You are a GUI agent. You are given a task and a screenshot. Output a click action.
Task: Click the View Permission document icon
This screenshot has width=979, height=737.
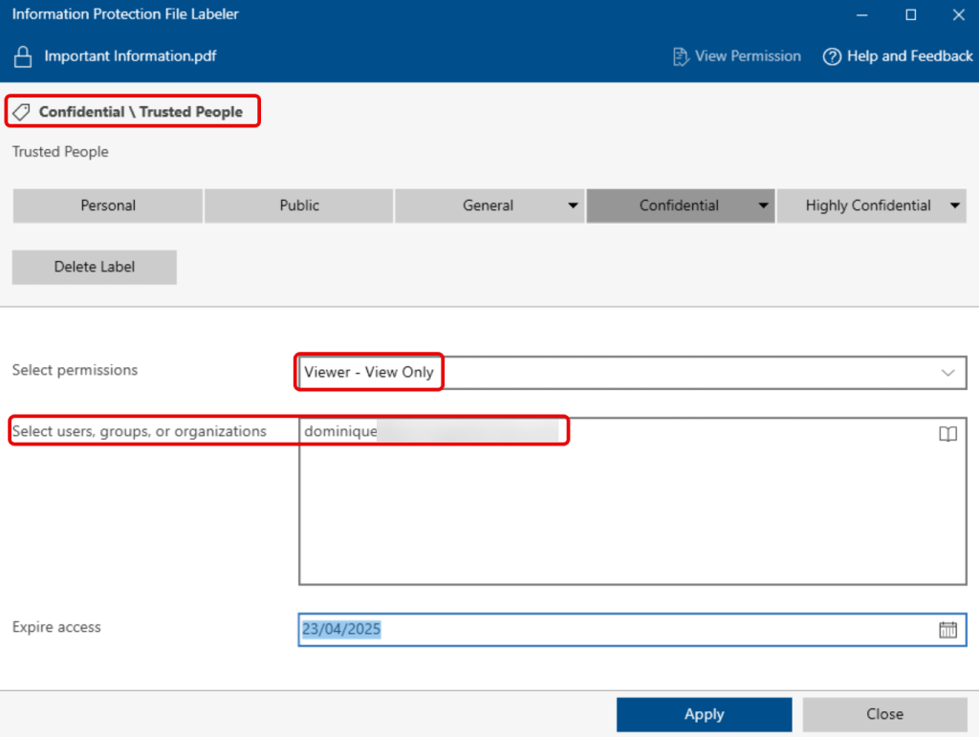680,56
